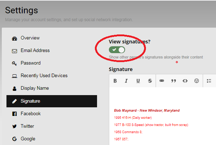216x145 pixels.
Task: Open Twitter integration settings
Action: (27, 126)
